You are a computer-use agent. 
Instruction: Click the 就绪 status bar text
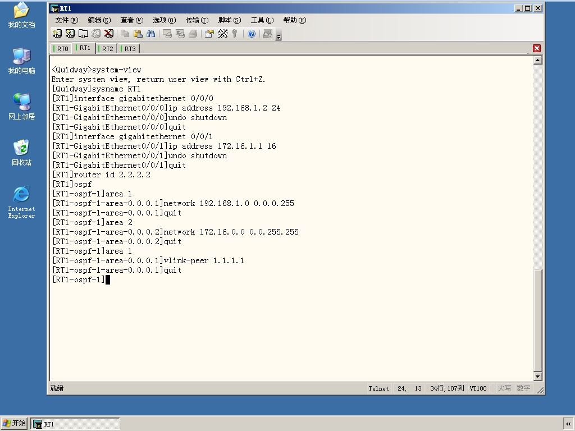click(x=57, y=388)
